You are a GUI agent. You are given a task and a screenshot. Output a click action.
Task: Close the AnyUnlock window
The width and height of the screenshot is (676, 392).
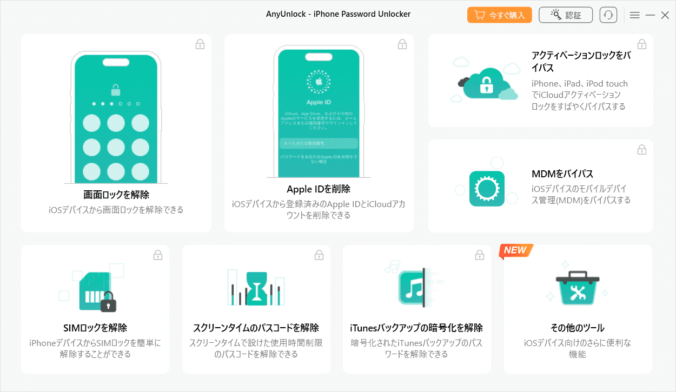tap(665, 16)
